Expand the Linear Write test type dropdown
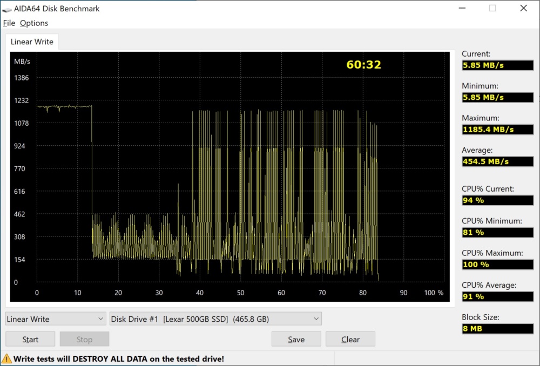The image size is (540, 366). pos(56,319)
